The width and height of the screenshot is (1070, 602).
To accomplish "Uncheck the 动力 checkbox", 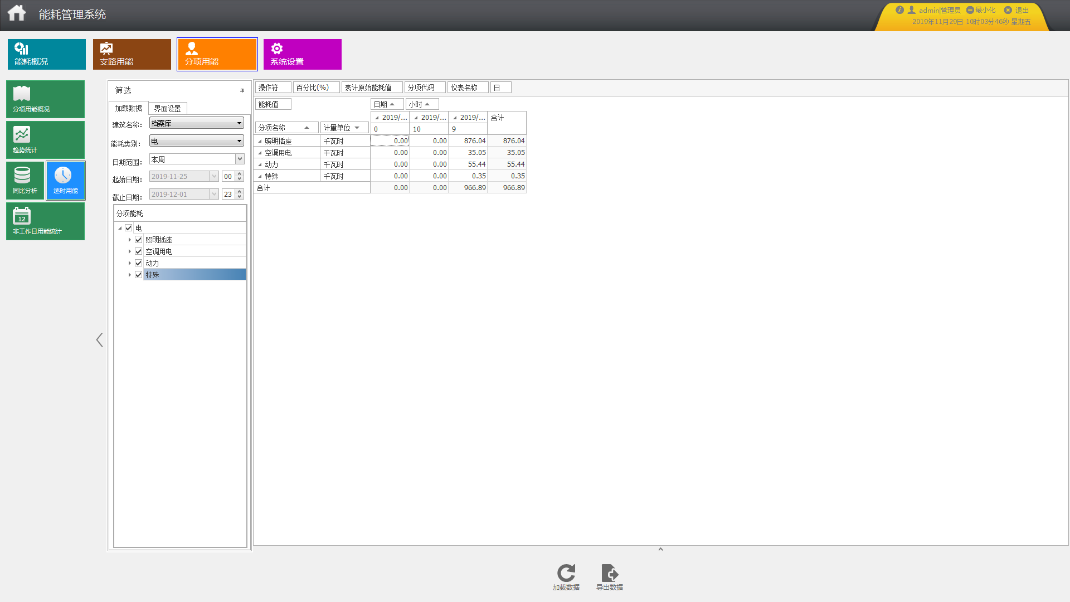I will (x=139, y=263).
